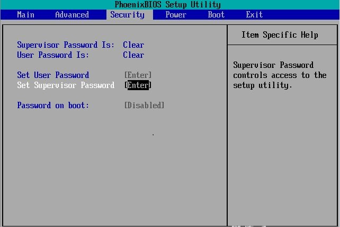Select the Set Supervisor Password label
Screen dimensions: 340x227
pyautogui.click(x=66, y=85)
